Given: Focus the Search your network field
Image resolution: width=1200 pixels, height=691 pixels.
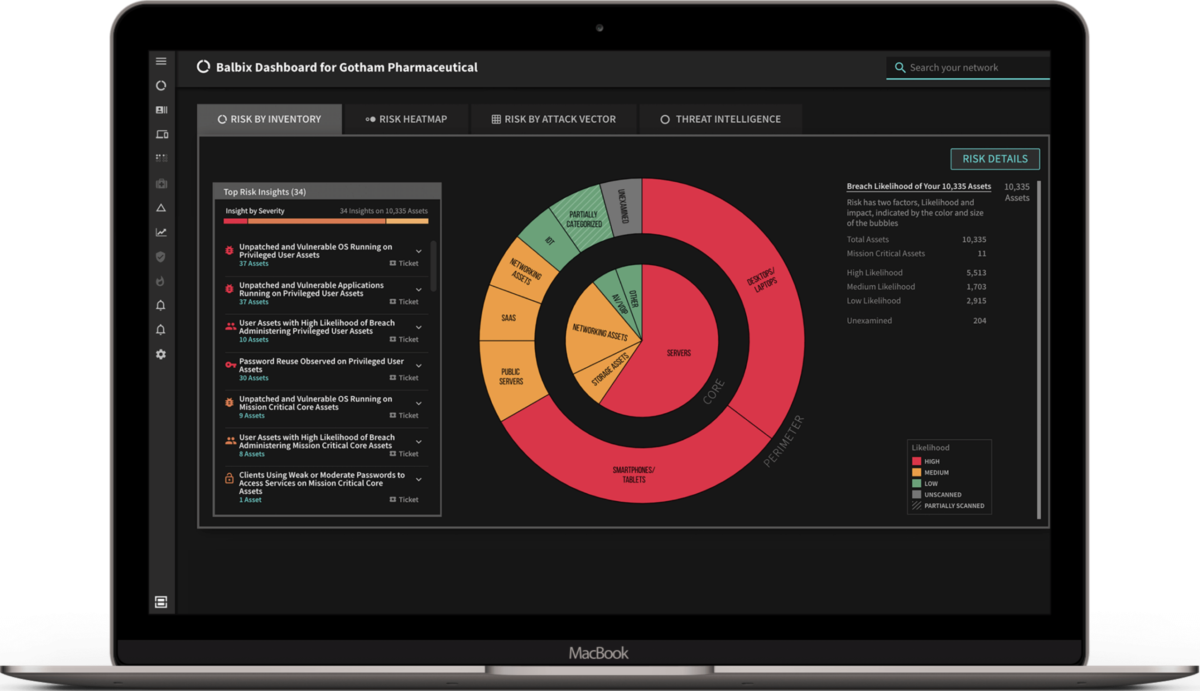Looking at the screenshot, I should coord(968,68).
